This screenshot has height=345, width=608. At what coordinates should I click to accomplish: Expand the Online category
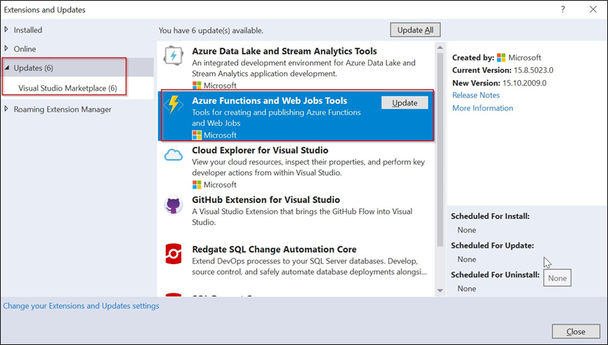pyautogui.click(x=7, y=49)
